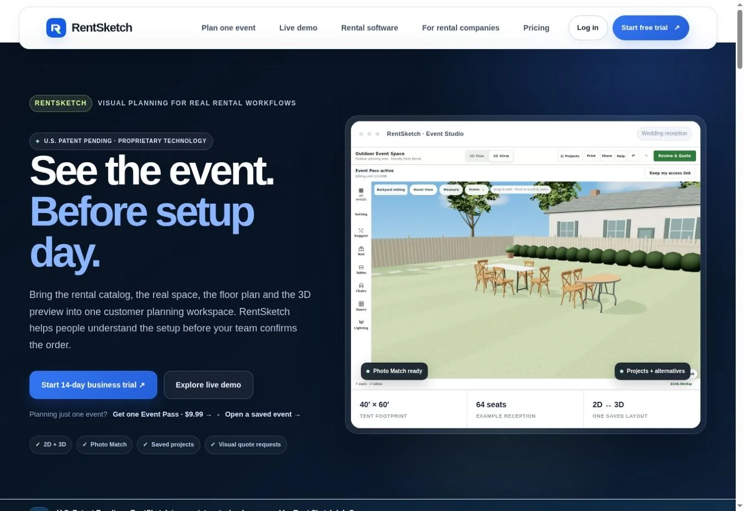Screen dimensions: 744x511
Task: Follow the Get one Event Pass link
Action: pos(162,414)
